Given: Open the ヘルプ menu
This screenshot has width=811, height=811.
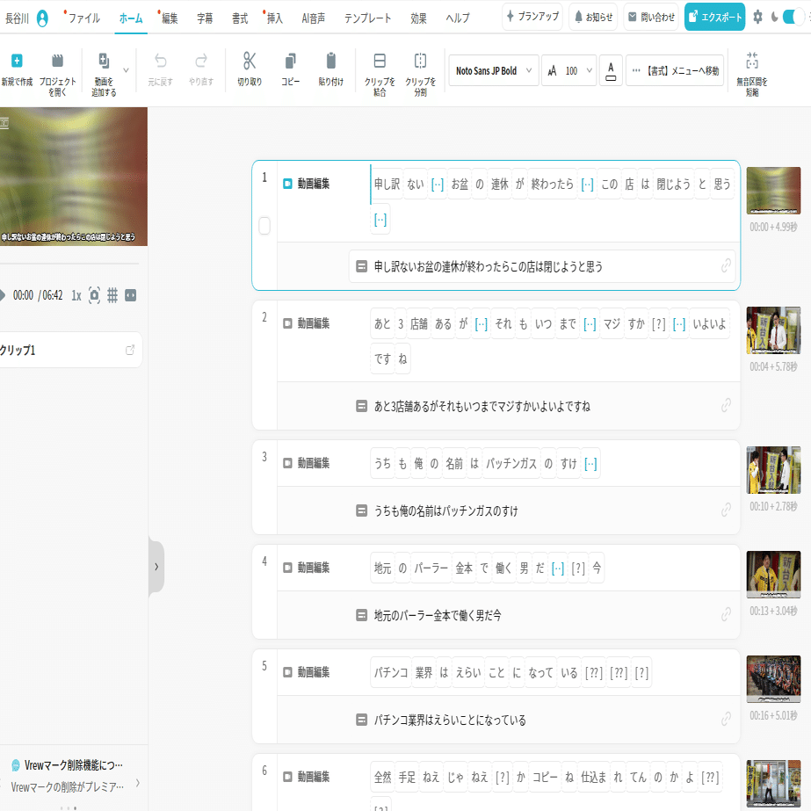Looking at the screenshot, I should (458, 18).
